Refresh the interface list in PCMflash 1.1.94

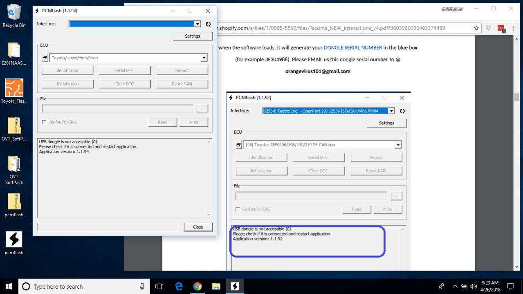click(208, 24)
